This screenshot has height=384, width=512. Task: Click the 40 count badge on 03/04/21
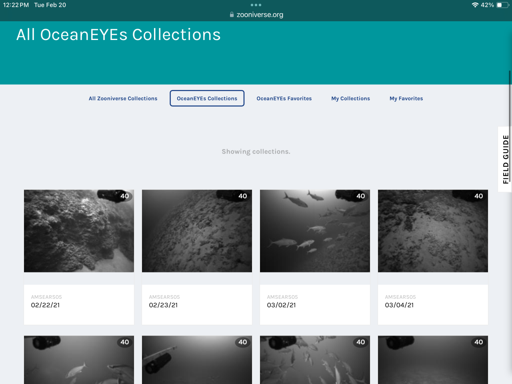[479, 196]
